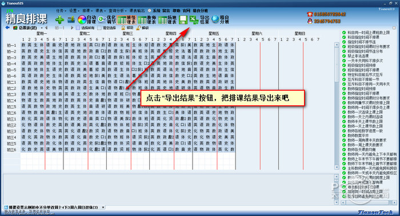Click 导出结果 Excel export button
This screenshot has height=216, width=400.
199,19
